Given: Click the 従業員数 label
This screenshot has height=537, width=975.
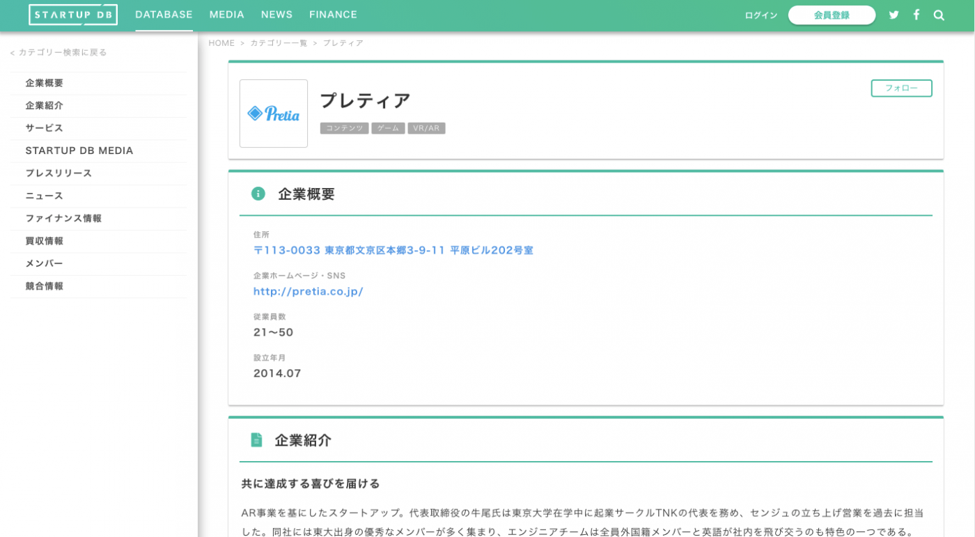Looking at the screenshot, I should (x=270, y=317).
